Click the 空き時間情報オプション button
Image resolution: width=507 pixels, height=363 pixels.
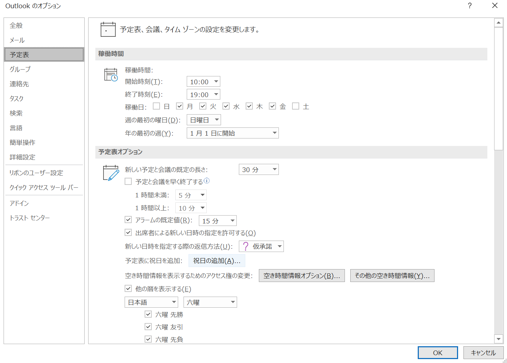pyautogui.click(x=302, y=276)
